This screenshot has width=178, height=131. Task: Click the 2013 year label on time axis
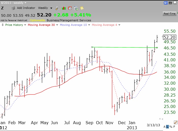tap(132, 128)
